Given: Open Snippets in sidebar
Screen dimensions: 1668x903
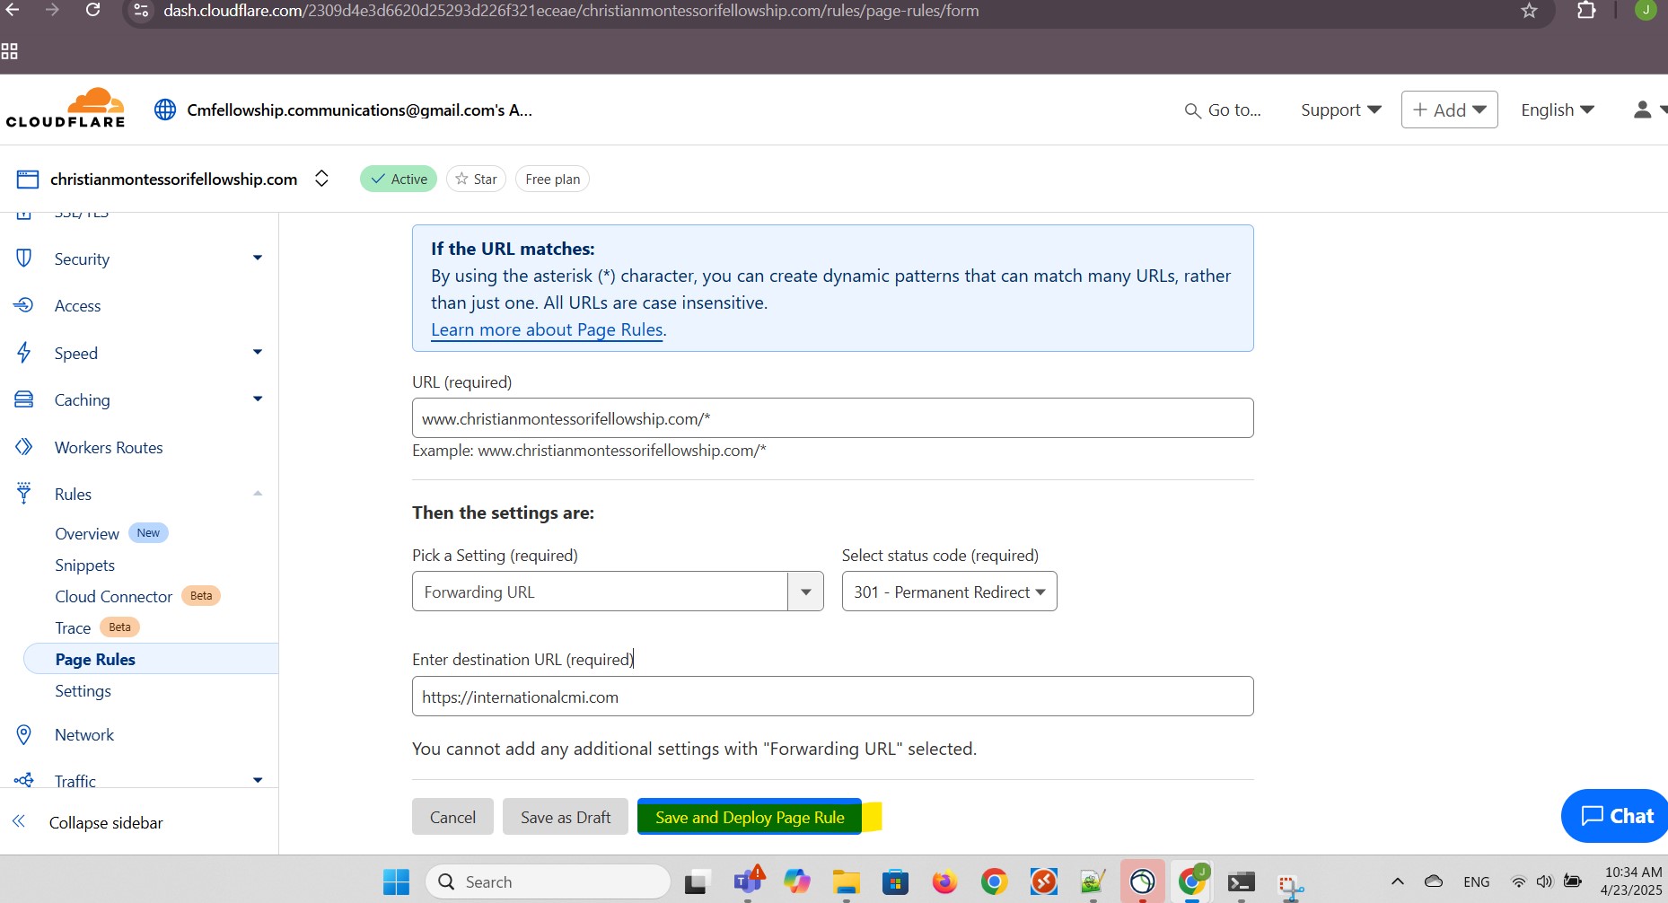Looking at the screenshot, I should coord(84,565).
